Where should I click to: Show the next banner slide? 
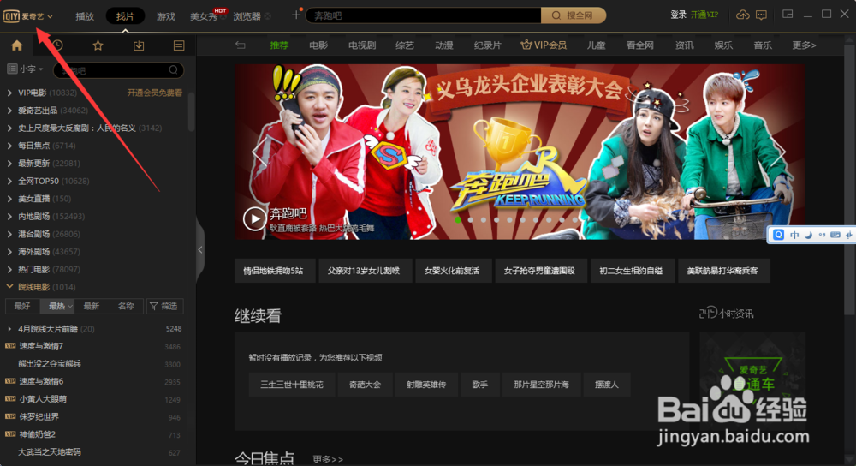780,152
